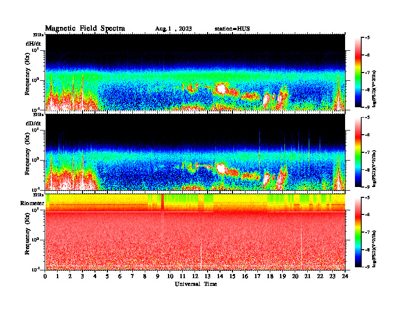Click the bright white burst near 14 UT in dD/dt
The image size is (411, 317).
point(222,168)
